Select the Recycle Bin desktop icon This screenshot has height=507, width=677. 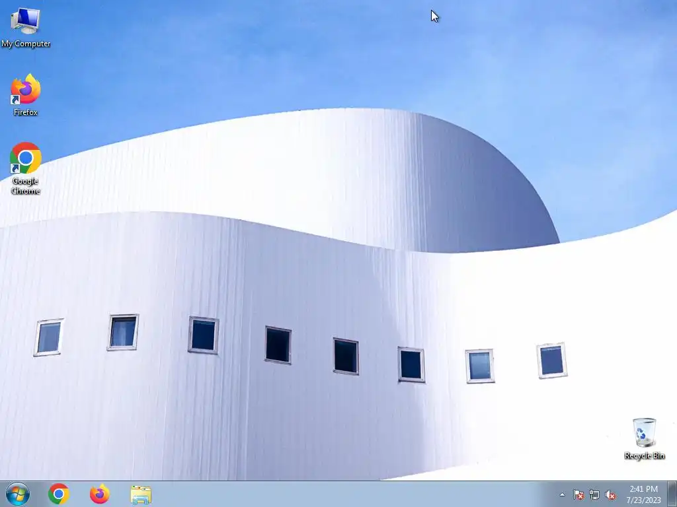click(644, 438)
